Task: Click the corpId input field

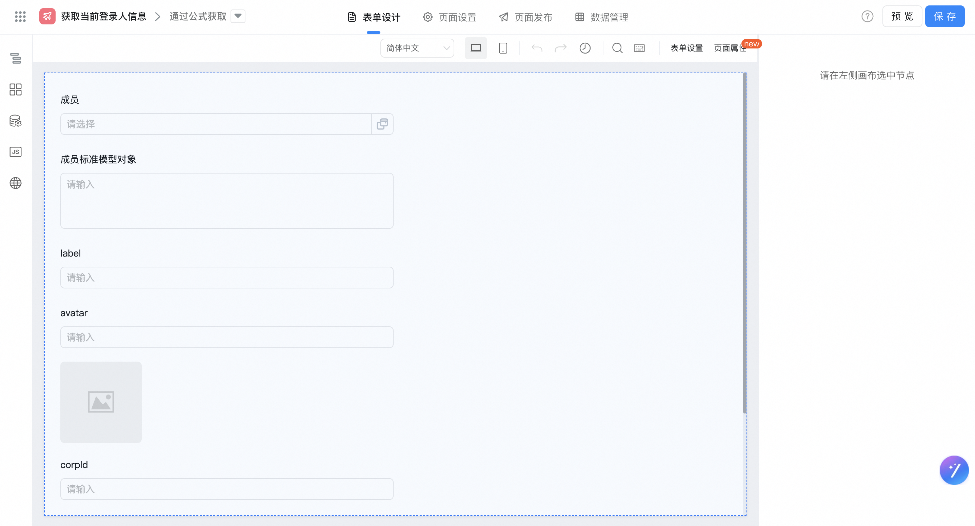Action: tap(227, 489)
